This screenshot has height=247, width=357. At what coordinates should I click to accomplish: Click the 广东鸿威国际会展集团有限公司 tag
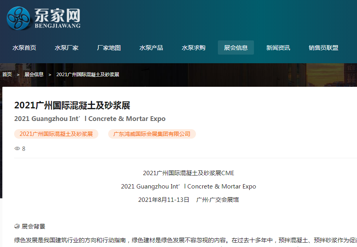pos(152,134)
